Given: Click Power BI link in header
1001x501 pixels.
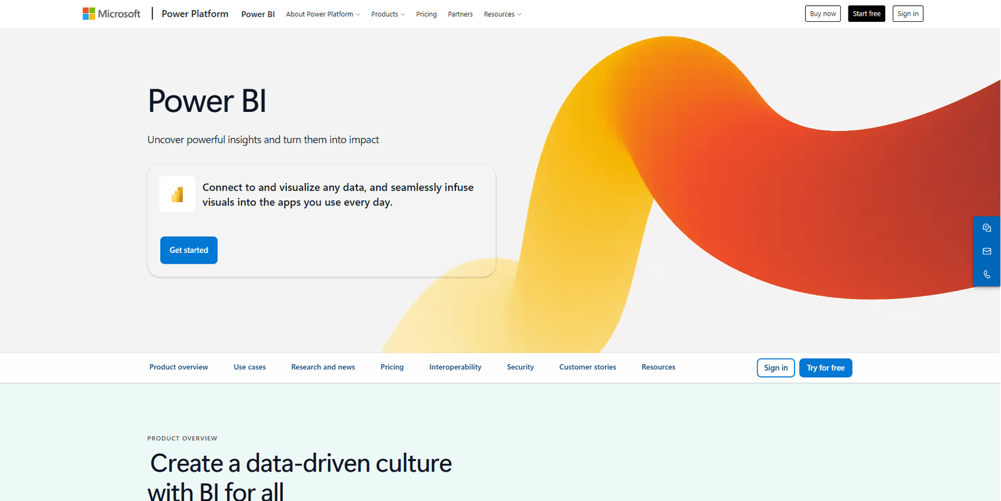Looking at the screenshot, I should [x=258, y=14].
